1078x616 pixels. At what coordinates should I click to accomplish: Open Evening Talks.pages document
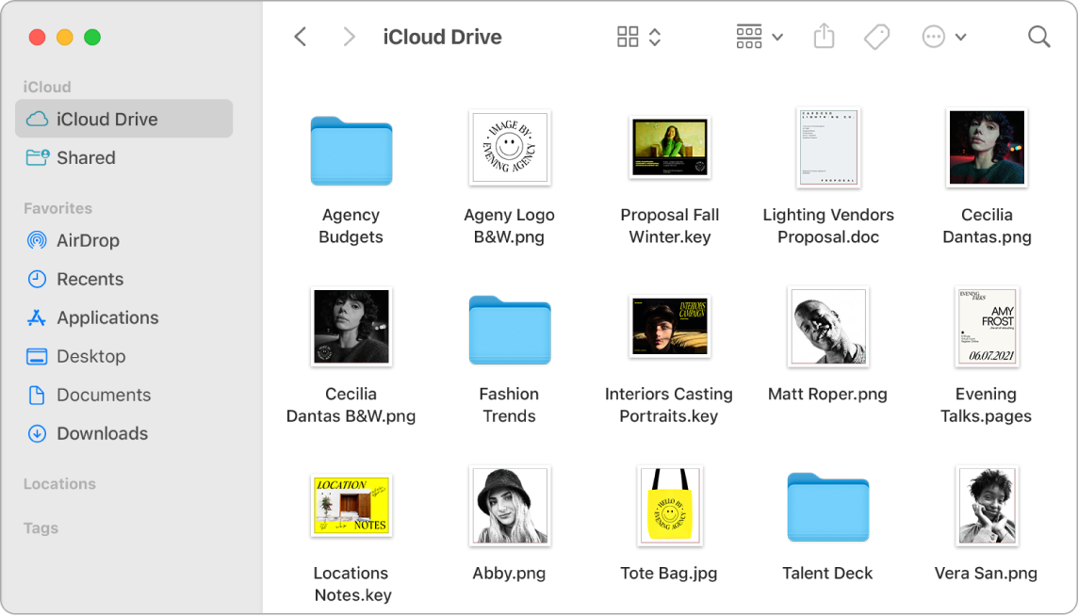coord(987,327)
